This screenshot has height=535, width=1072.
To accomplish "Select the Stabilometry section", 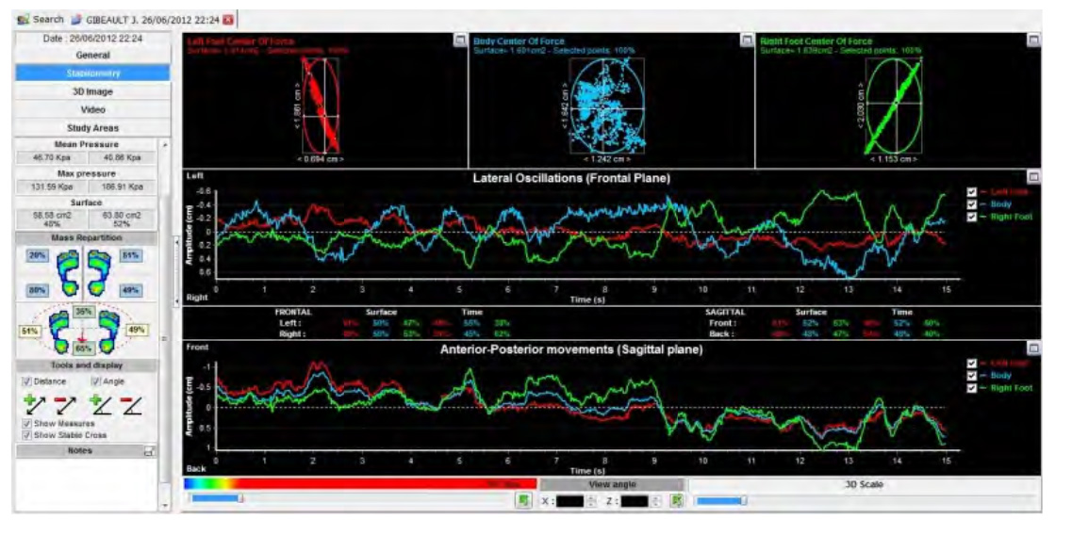I will tap(93, 73).
